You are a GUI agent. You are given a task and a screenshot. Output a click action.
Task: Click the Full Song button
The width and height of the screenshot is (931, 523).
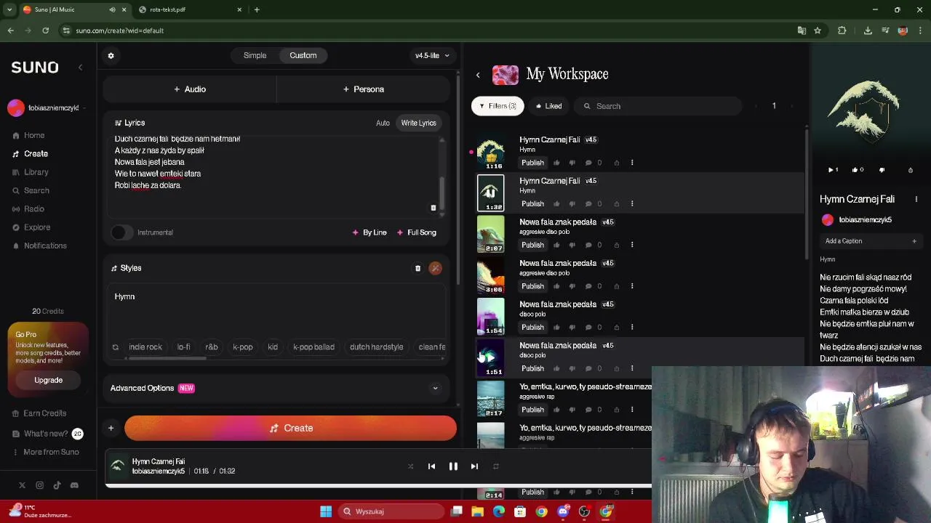point(417,232)
